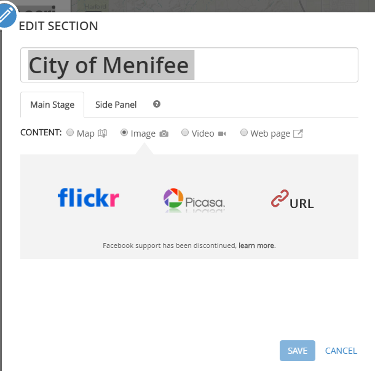The image size is (375, 371).
Task: Click the map icon beside Map
Action: coord(103,134)
